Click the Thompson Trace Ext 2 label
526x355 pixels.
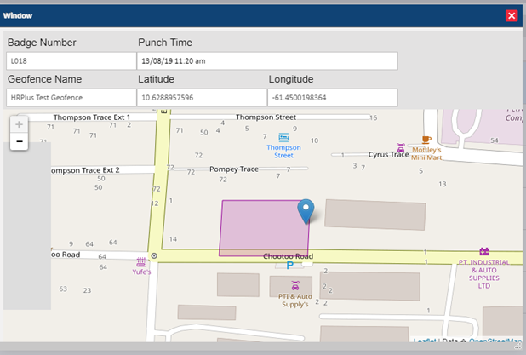(85, 170)
